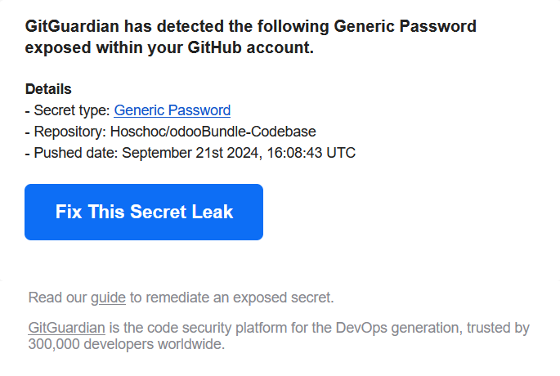Click 'to remediate an exposed secret' text

coord(232,298)
